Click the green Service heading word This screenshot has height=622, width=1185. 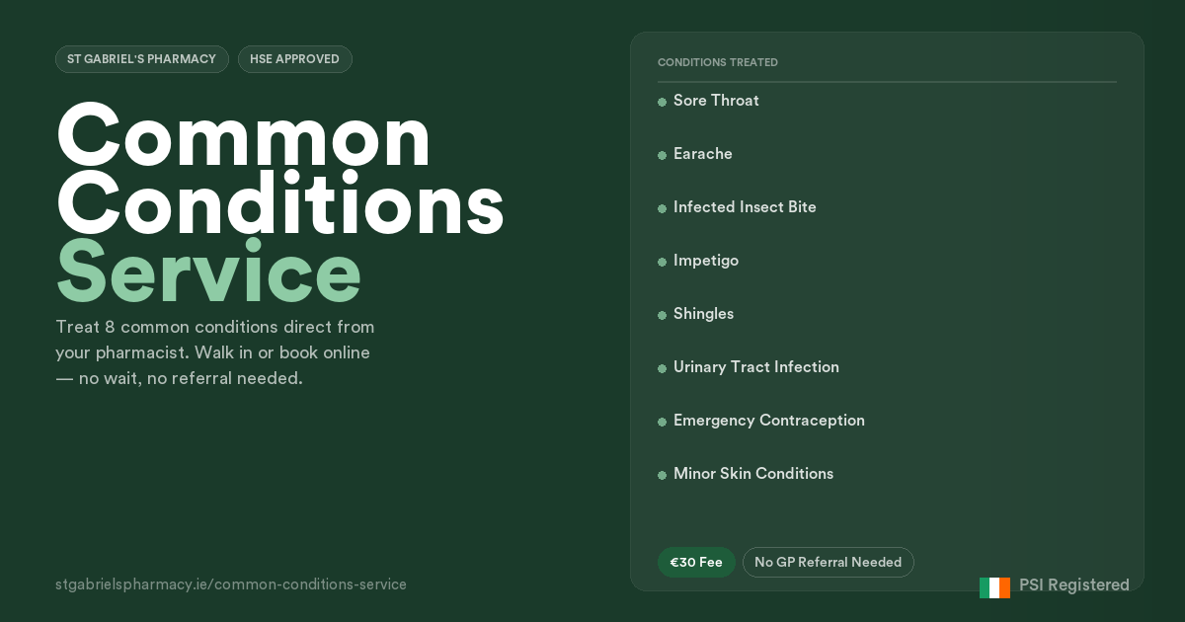(208, 272)
